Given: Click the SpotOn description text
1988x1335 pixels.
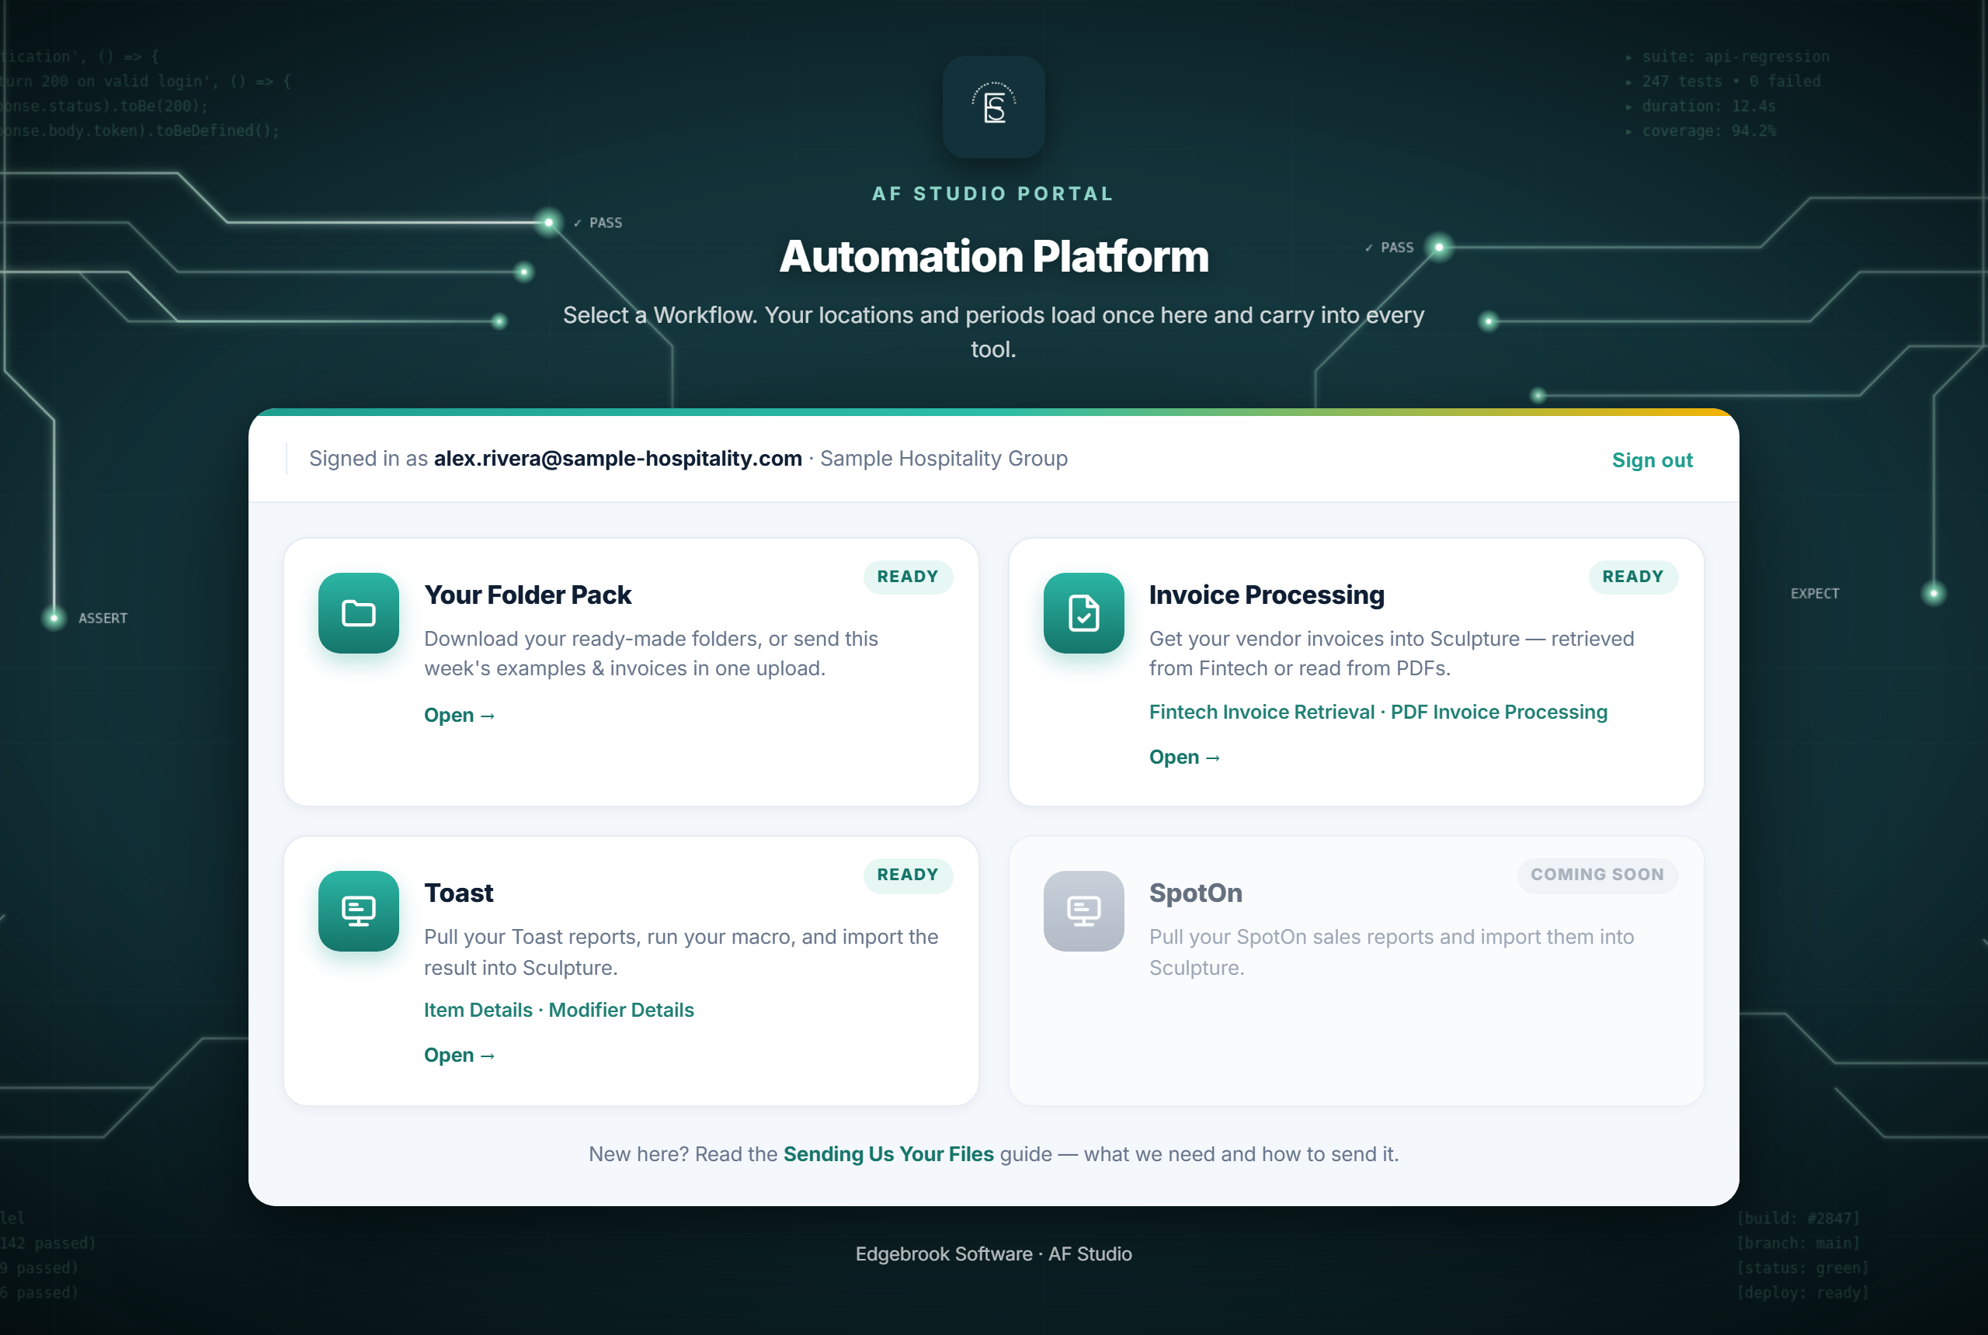Looking at the screenshot, I should (1391, 952).
